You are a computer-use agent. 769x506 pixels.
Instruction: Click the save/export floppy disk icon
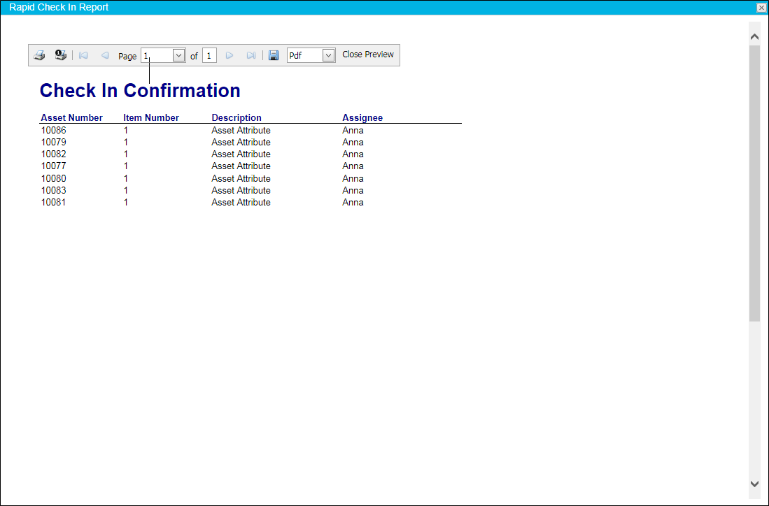click(x=274, y=55)
